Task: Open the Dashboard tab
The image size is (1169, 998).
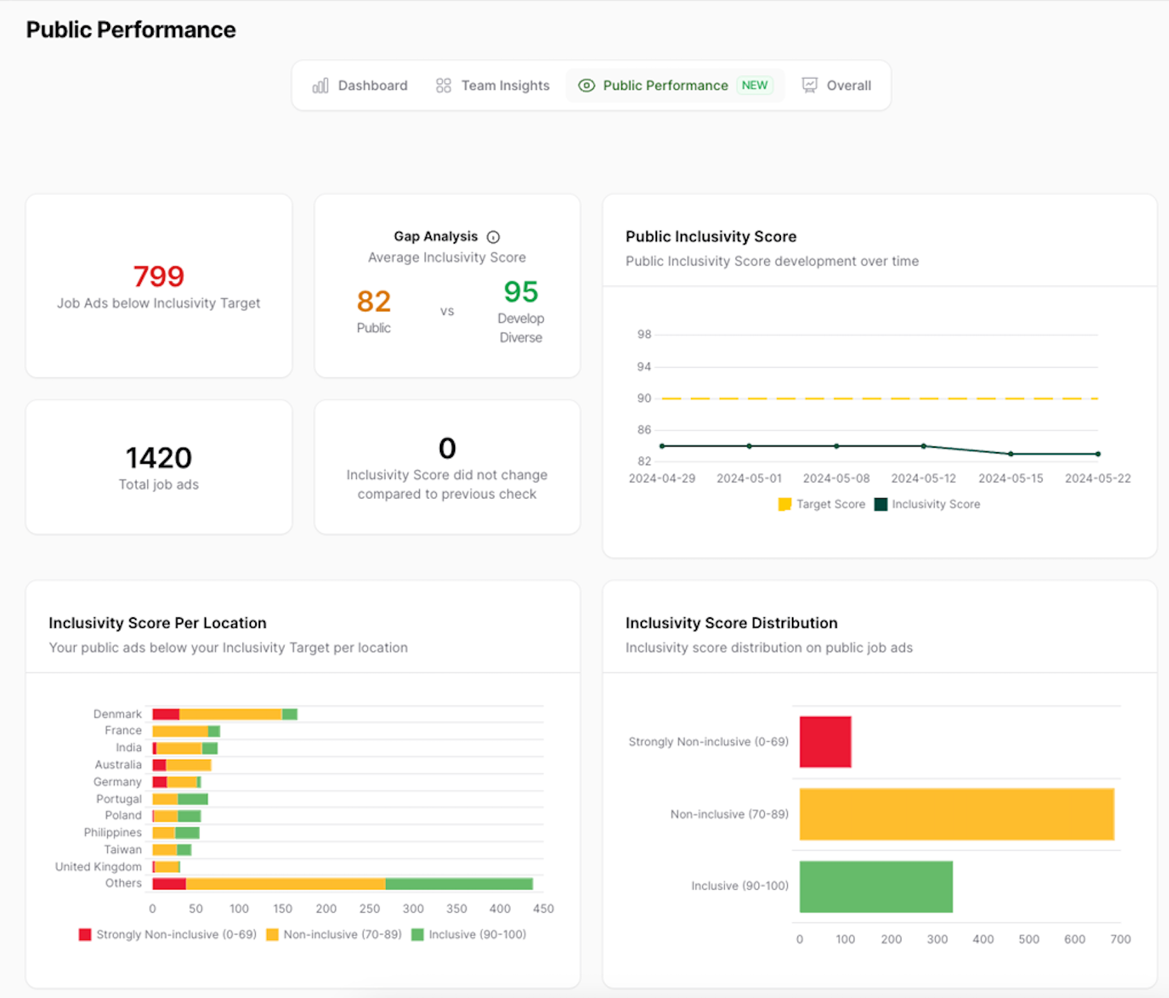Action: coord(372,86)
